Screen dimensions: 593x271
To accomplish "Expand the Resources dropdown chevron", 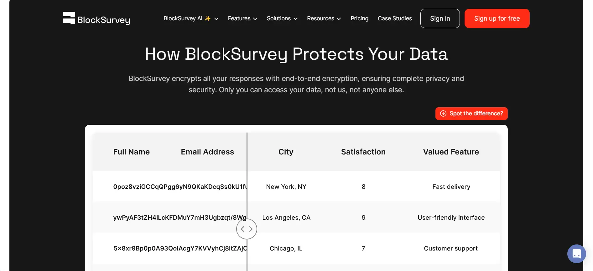I will click(339, 19).
